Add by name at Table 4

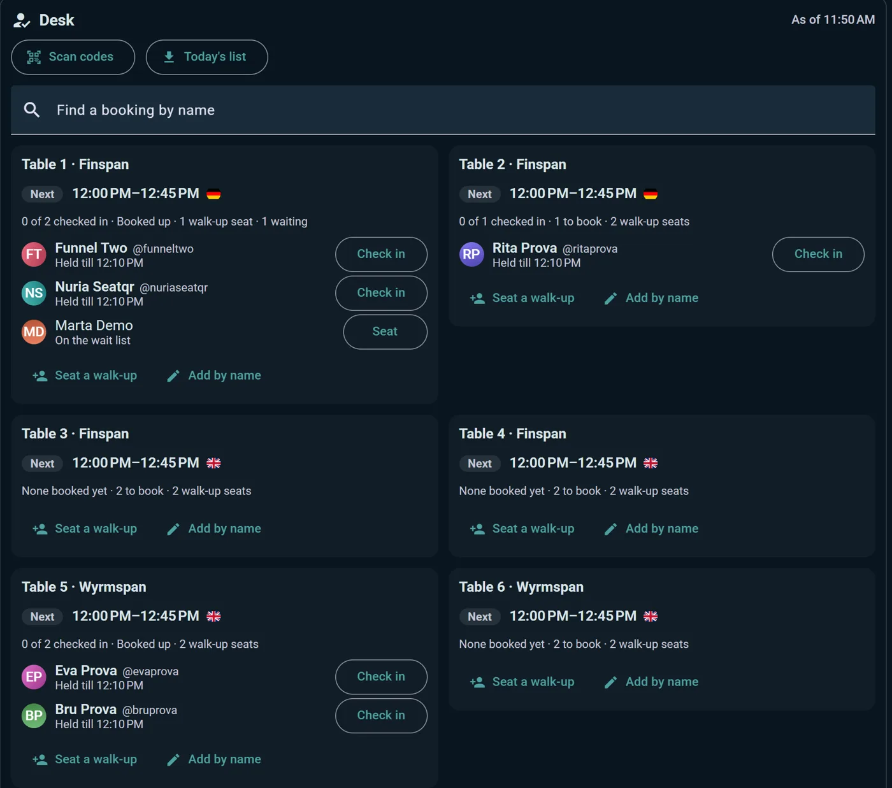point(651,529)
